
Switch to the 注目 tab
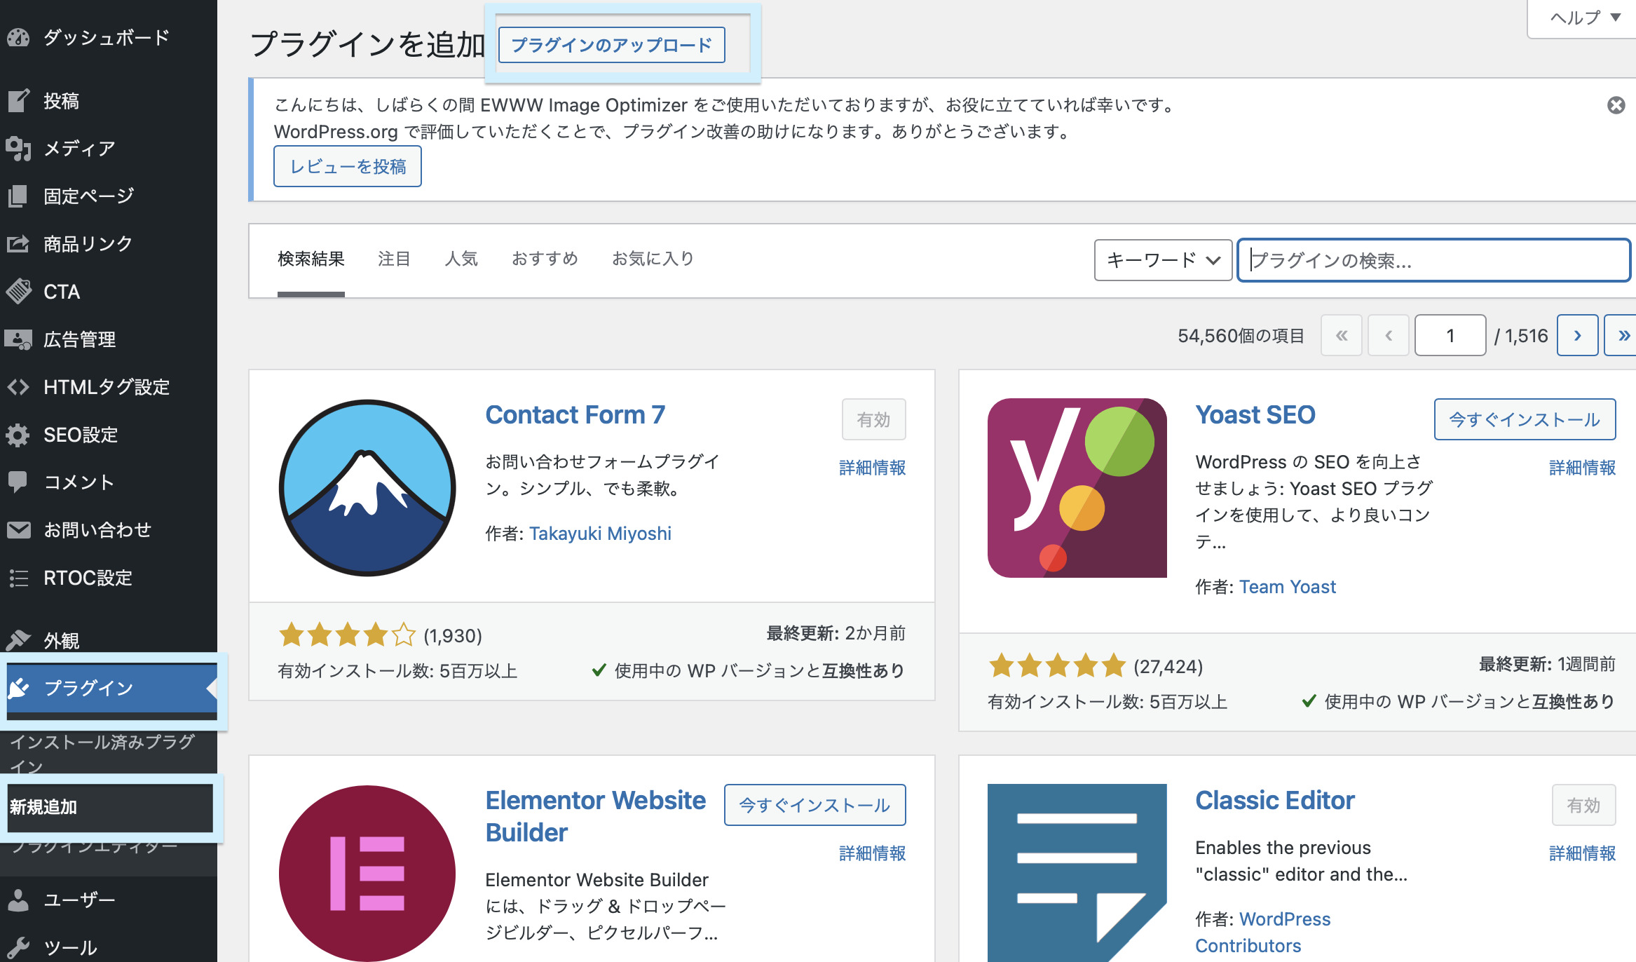[x=394, y=259]
